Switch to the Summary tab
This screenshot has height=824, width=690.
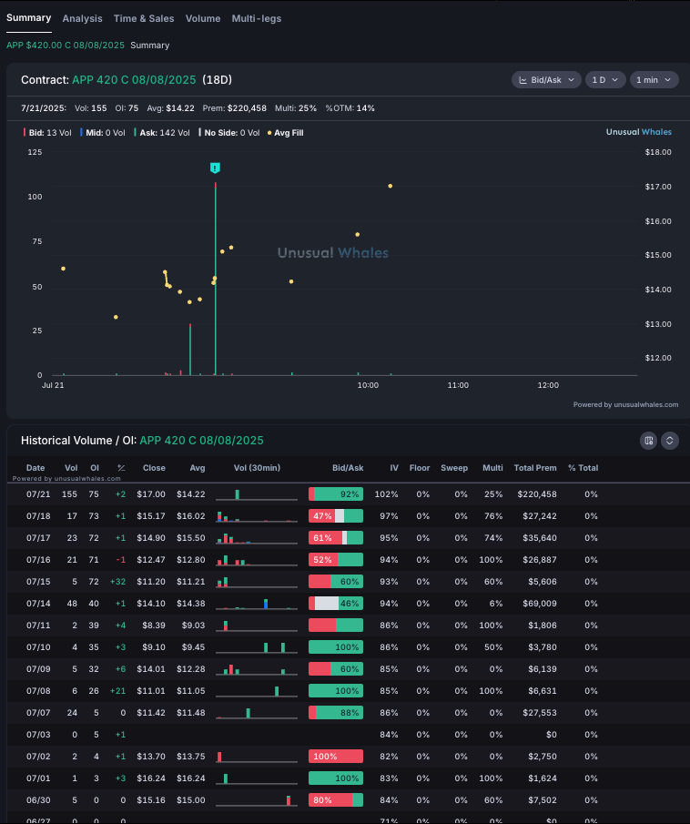point(28,18)
